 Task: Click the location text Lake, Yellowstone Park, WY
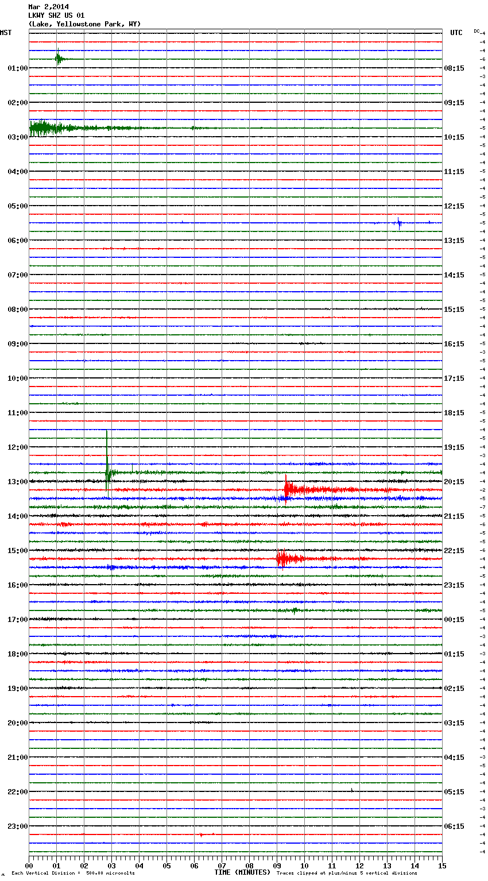coord(84,24)
